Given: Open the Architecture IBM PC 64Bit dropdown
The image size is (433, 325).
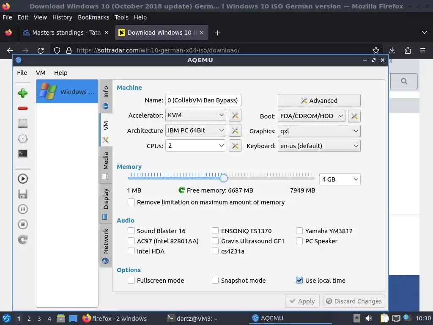Looking at the screenshot, I should (195, 130).
